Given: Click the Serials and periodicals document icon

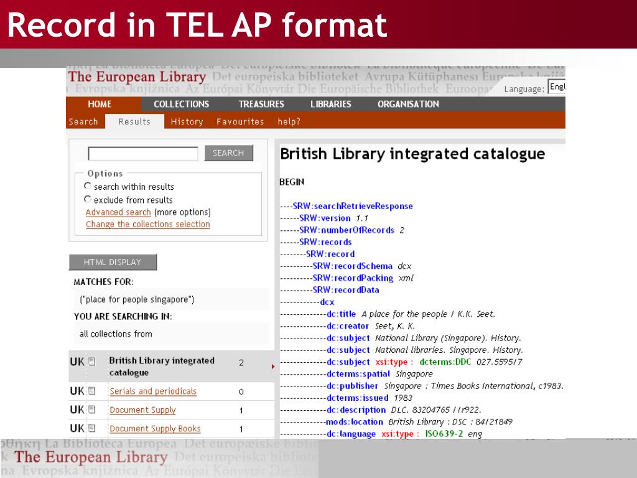Looking at the screenshot, I should coord(92,391).
